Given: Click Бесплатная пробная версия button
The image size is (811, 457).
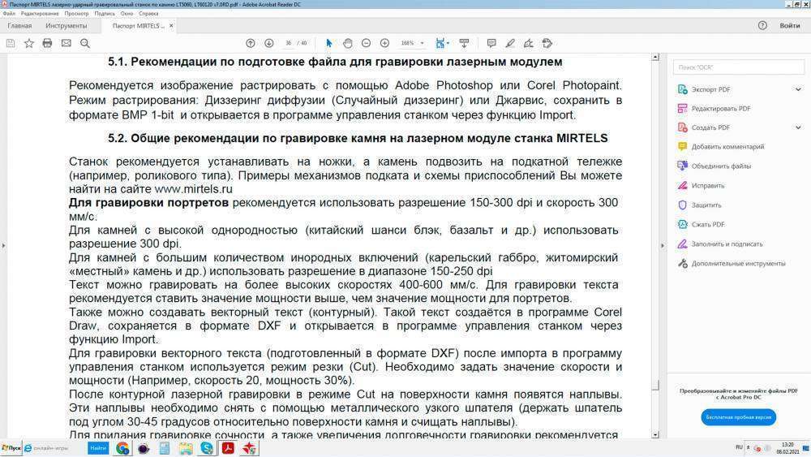Looking at the screenshot, I should point(739,417).
